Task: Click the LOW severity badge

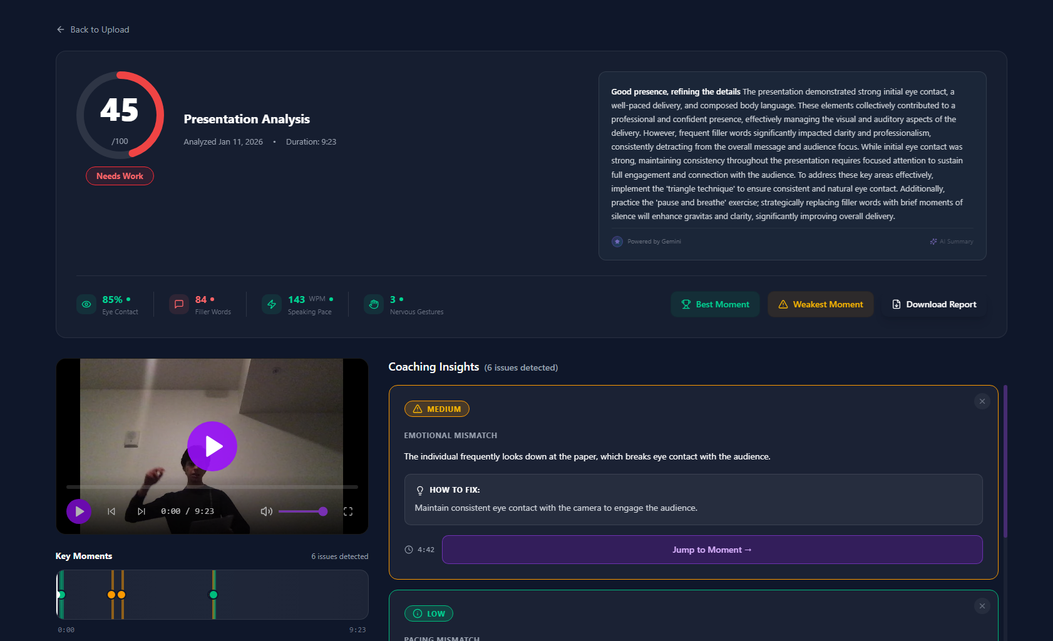Action: [x=429, y=613]
